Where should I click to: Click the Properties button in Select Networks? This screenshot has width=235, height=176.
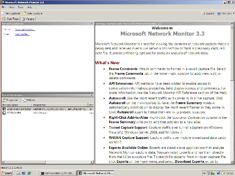click(10, 100)
